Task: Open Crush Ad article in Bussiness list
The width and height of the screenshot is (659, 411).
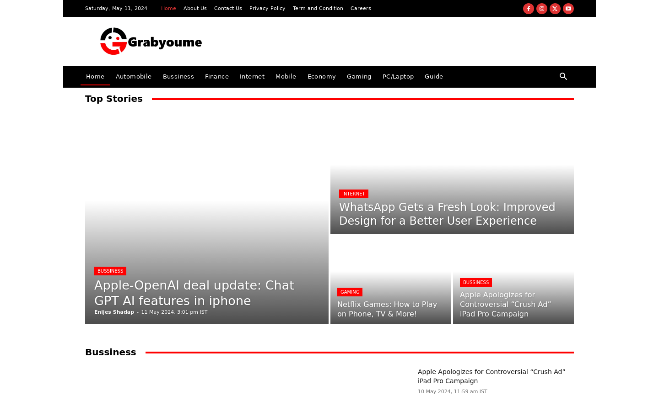Action: pyautogui.click(x=492, y=376)
